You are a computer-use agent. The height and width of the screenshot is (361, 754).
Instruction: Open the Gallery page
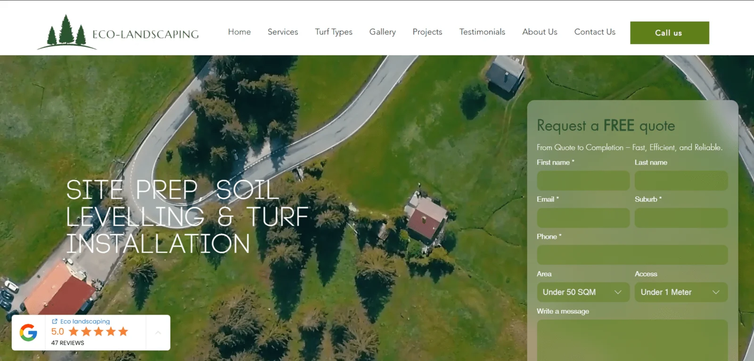click(382, 32)
